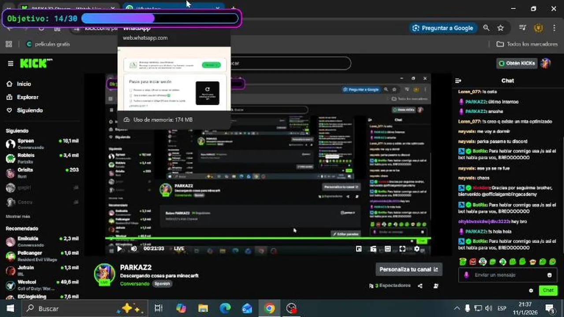Image resolution: width=564 pixels, height=317 pixels.
Task: Open Chrome media controls icon
Action: 523,28
